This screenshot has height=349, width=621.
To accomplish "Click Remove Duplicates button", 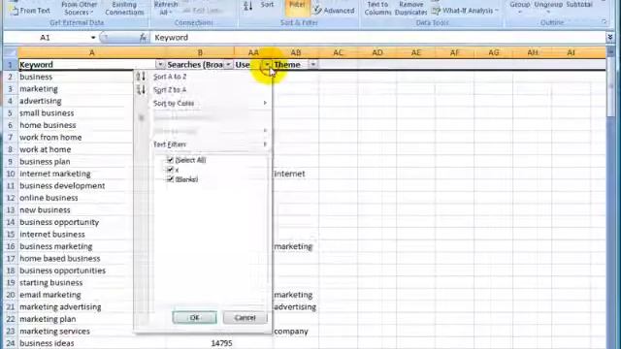I will [411, 8].
